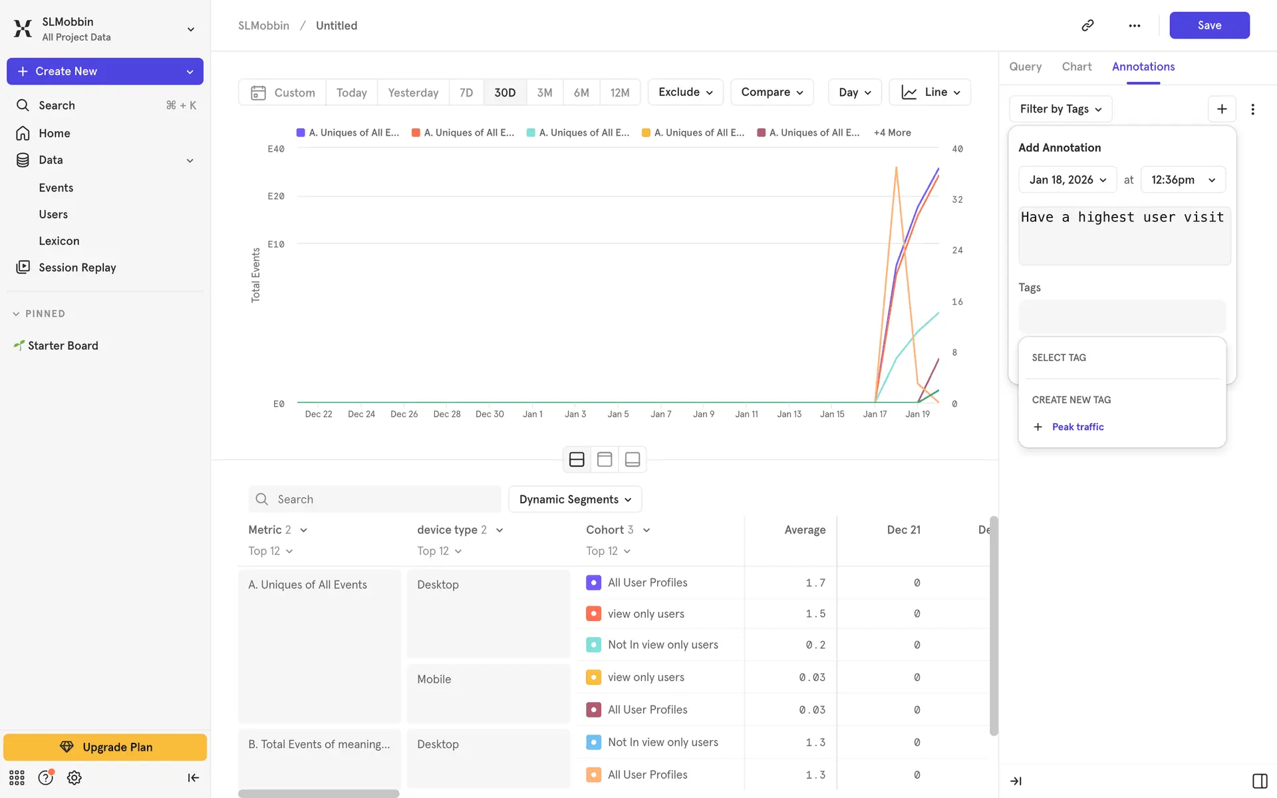Switch to the Query tab
Image resolution: width=1277 pixels, height=798 pixels.
pos(1025,66)
